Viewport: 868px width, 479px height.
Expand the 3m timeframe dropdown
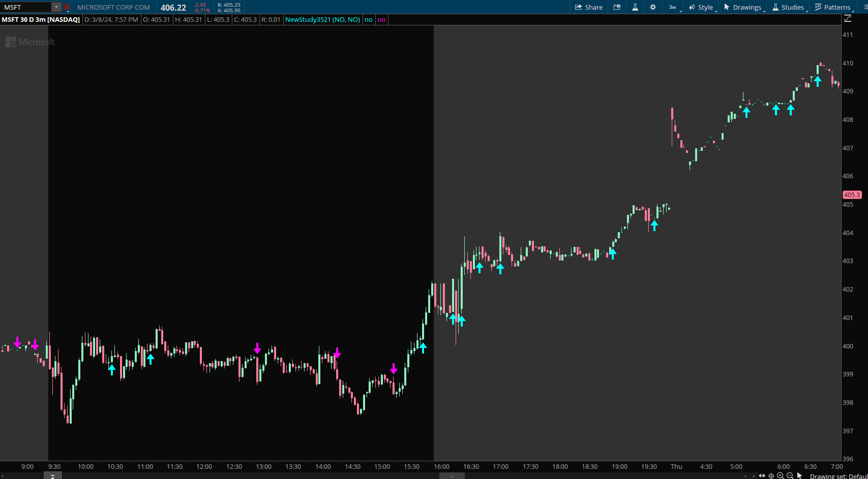pyautogui.click(x=672, y=7)
